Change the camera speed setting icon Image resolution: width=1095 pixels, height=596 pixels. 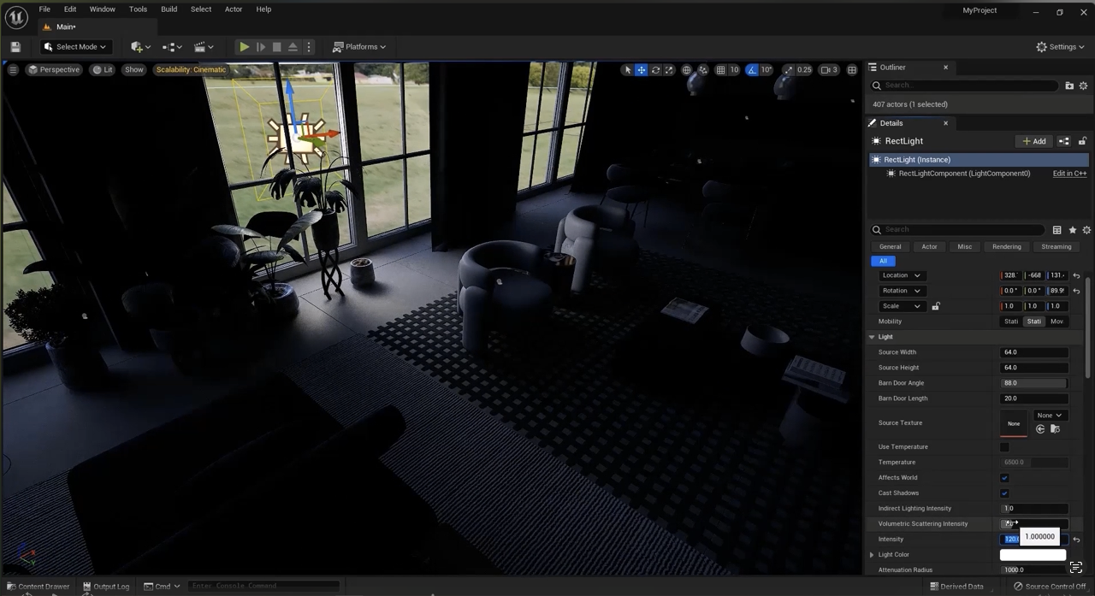827,70
